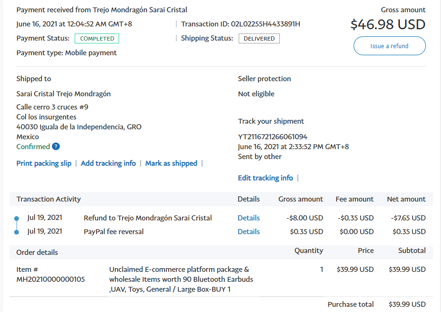
Task: Click the Order details section header
Action: 37,253
